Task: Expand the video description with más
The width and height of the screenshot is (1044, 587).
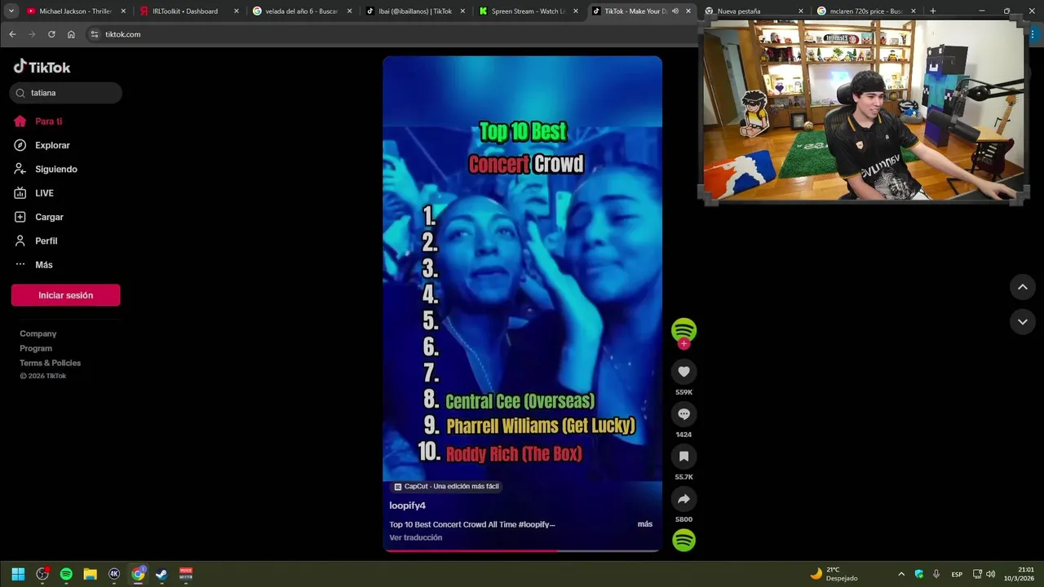Action: pyautogui.click(x=644, y=524)
